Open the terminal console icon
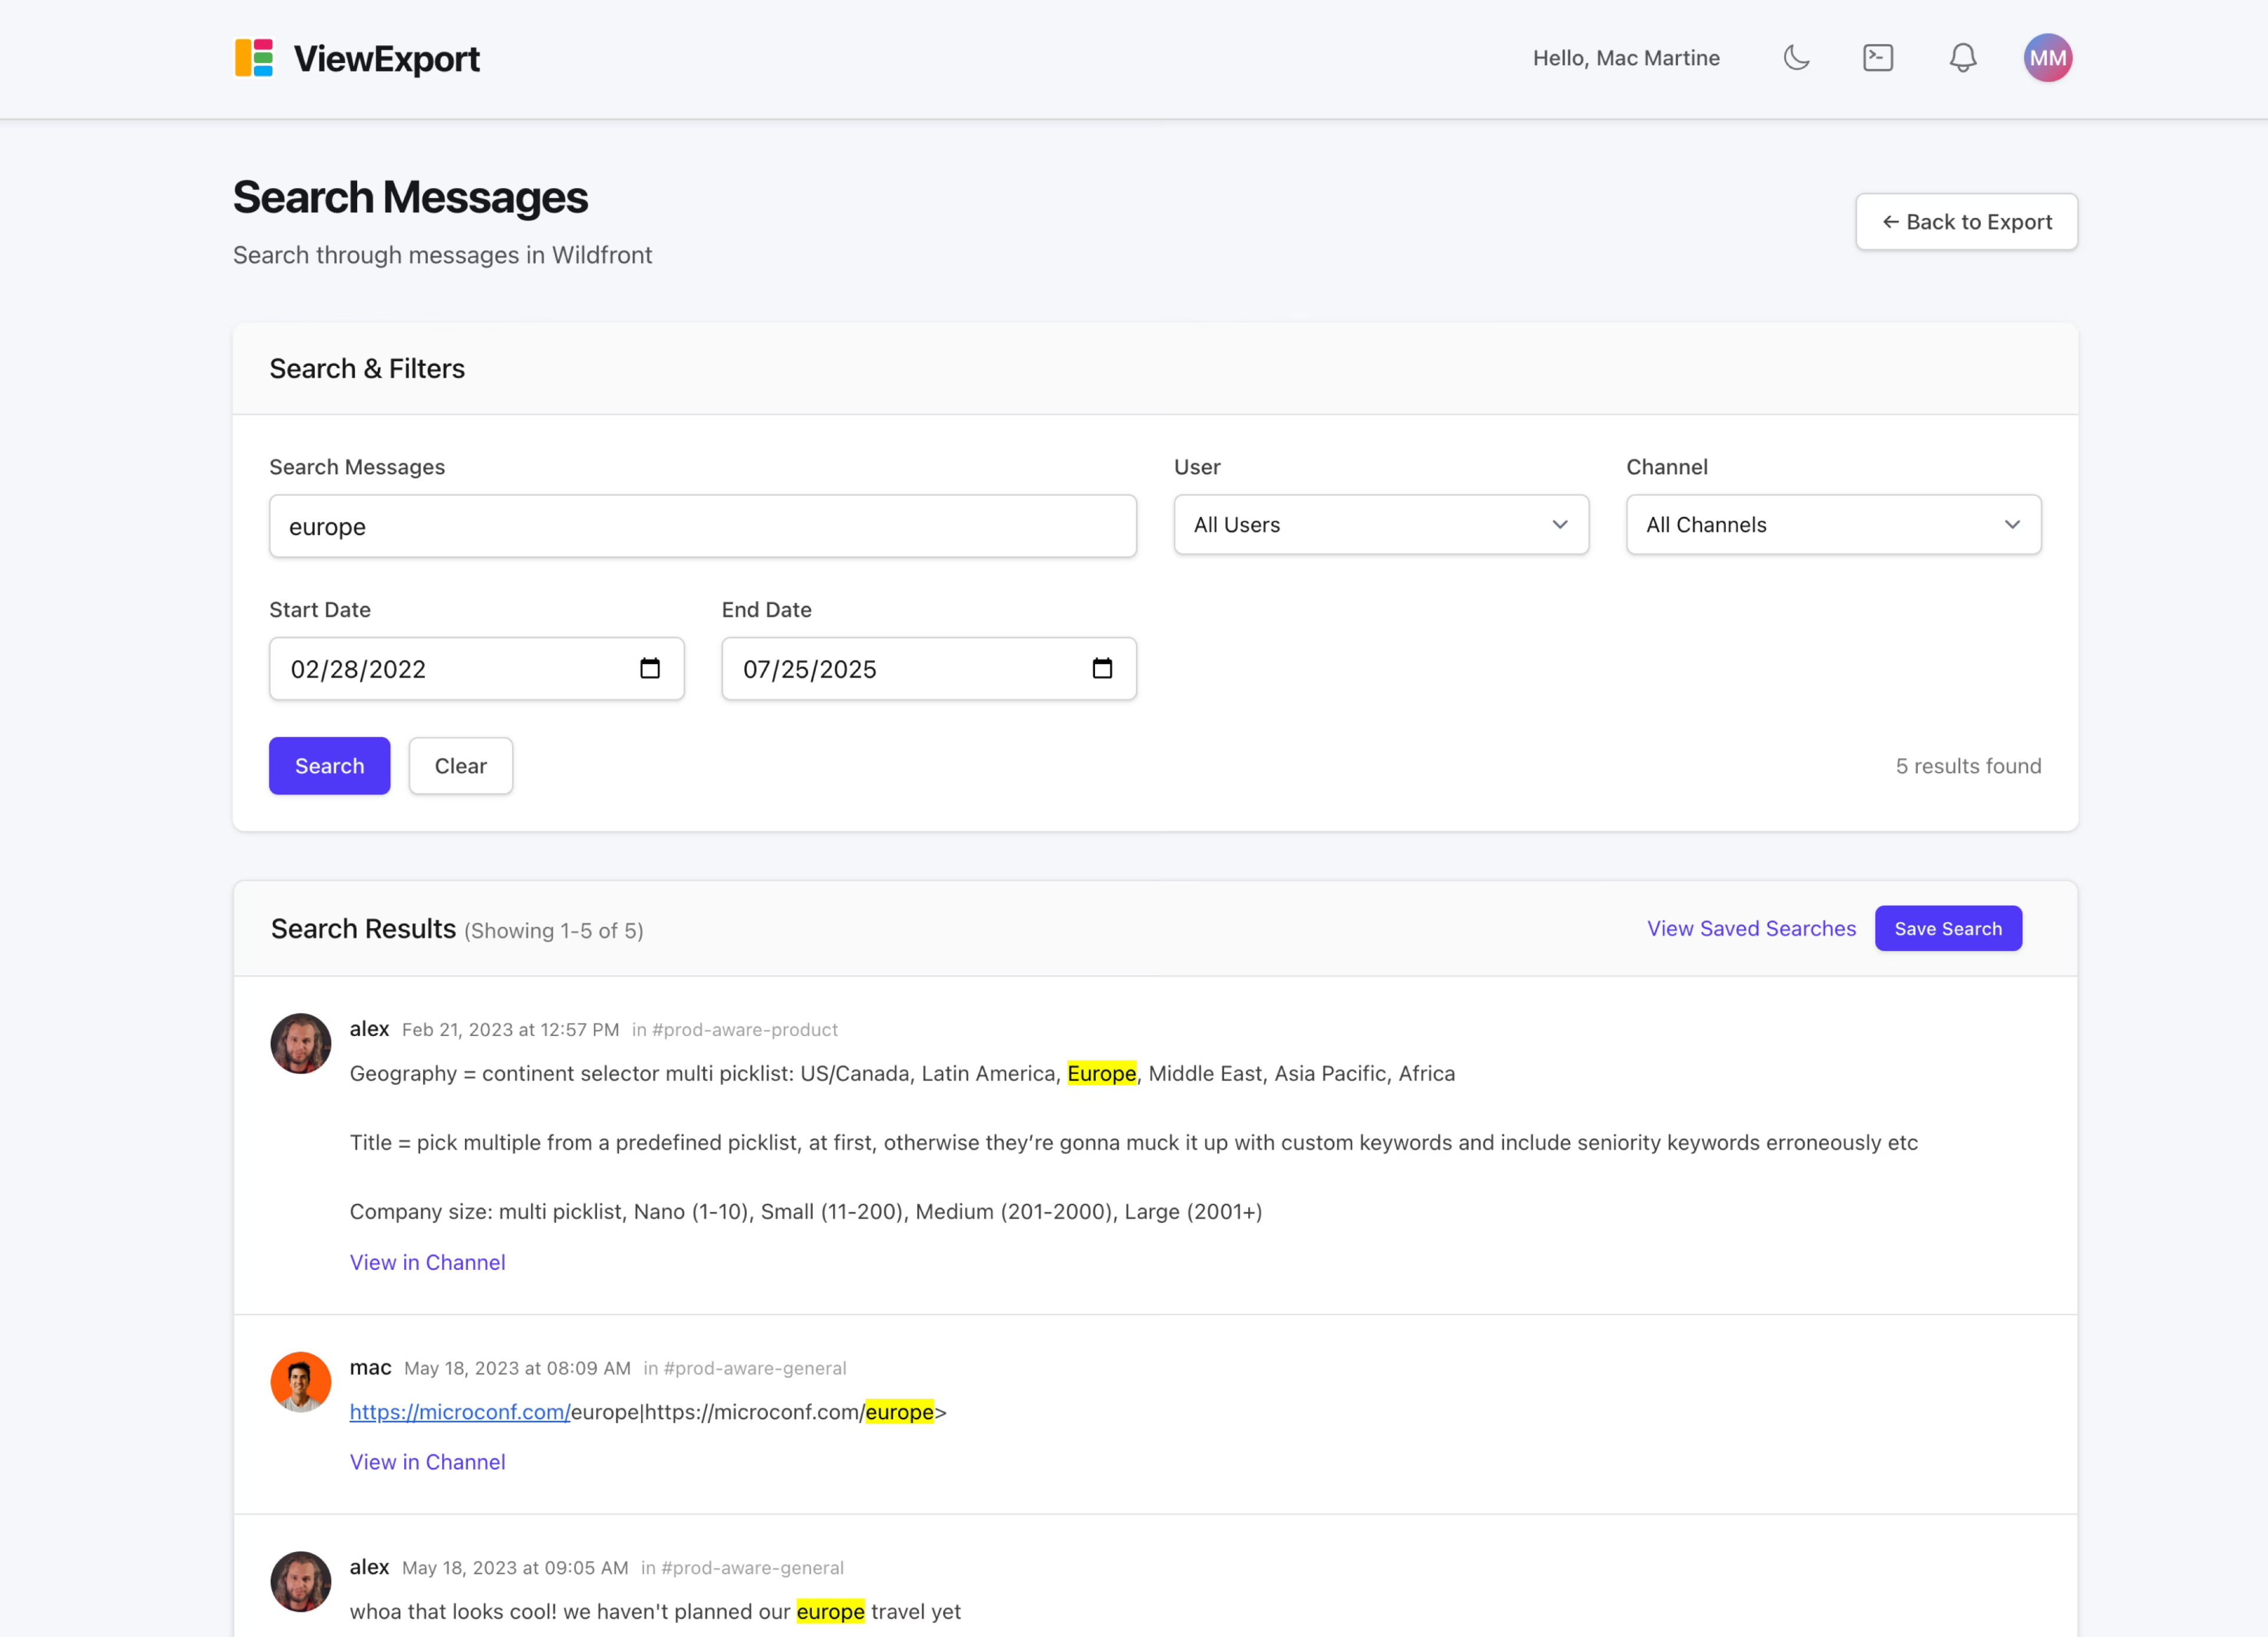The height and width of the screenshot is (1637, 2268). click(x=1878, y=58)
